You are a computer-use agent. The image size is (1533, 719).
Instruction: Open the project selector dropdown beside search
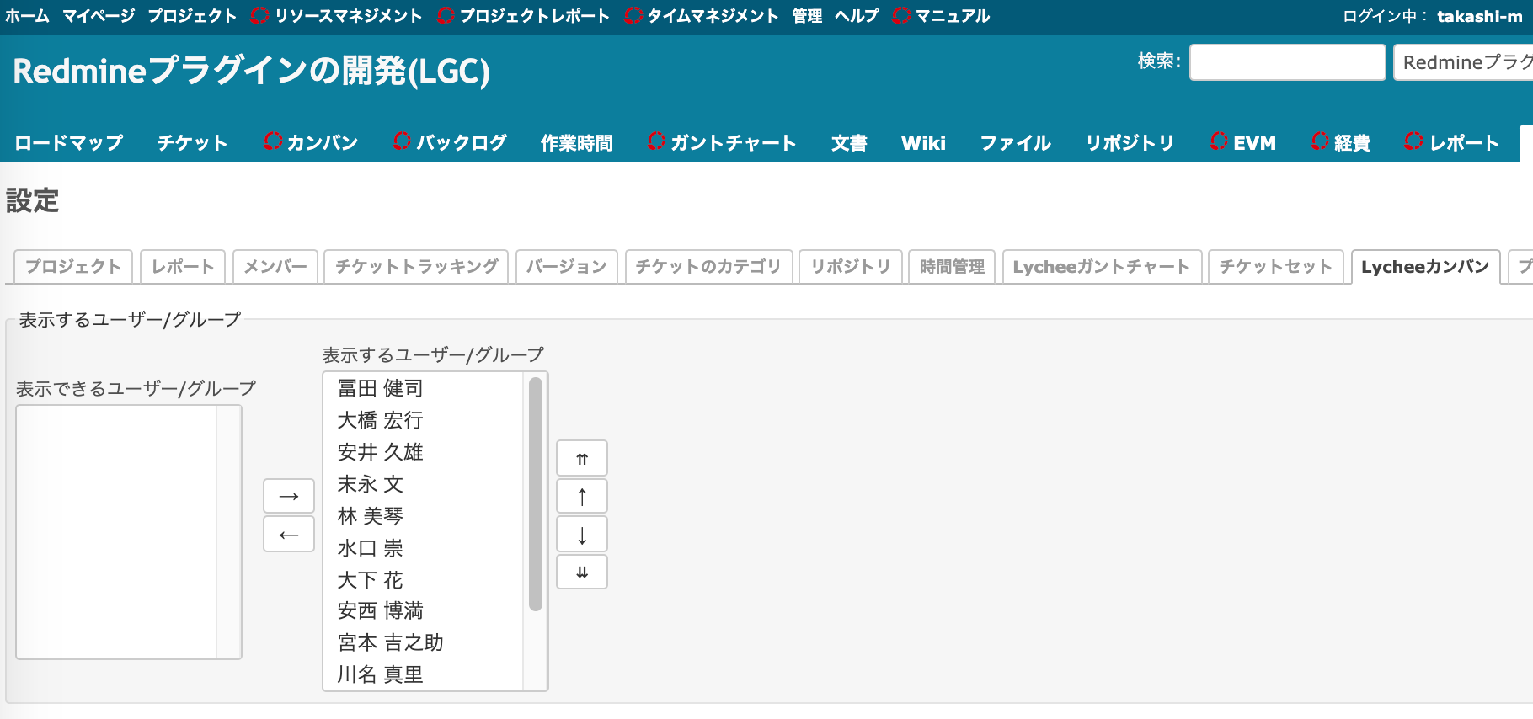pyautogui.click(x=1464, y=63)
